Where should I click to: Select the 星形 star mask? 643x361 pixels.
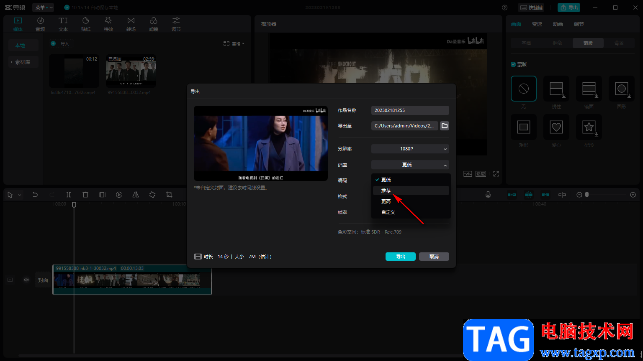589,127
